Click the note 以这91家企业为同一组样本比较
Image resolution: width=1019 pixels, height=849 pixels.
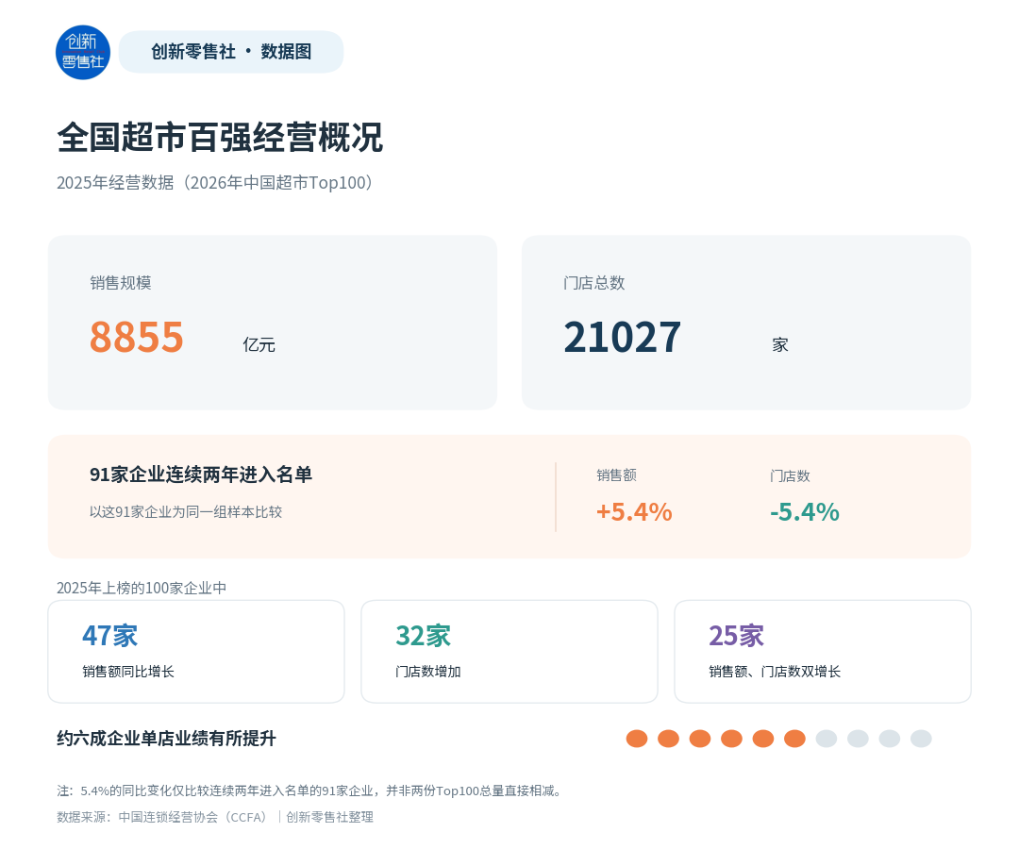[x=186, y=512]
